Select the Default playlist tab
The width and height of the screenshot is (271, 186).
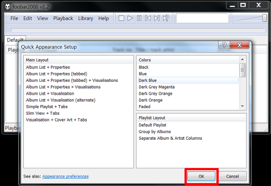coord(15,40)
